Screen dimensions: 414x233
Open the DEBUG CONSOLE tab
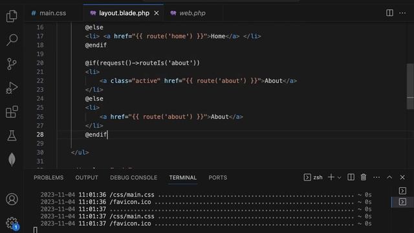134,177
